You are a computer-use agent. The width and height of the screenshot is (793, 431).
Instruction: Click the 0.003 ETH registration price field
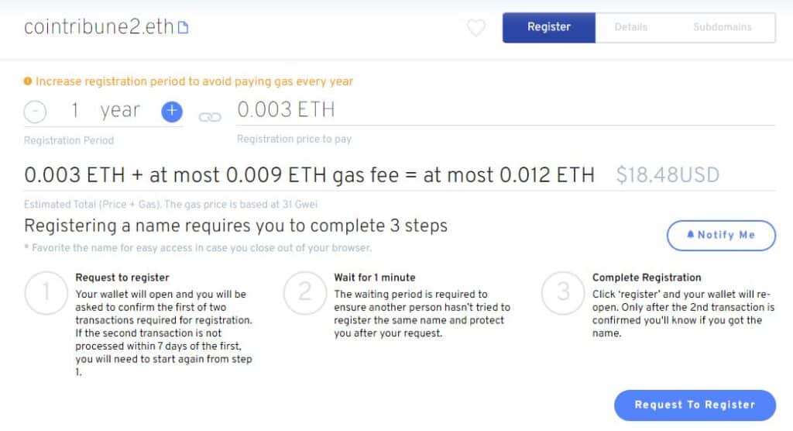506,110
